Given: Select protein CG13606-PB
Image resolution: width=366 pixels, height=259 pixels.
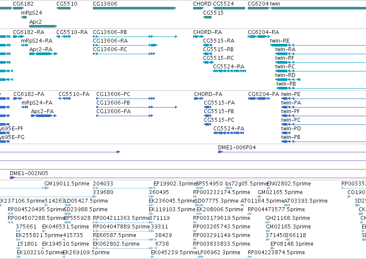Looking at the screenshot, I should [113, 103].
